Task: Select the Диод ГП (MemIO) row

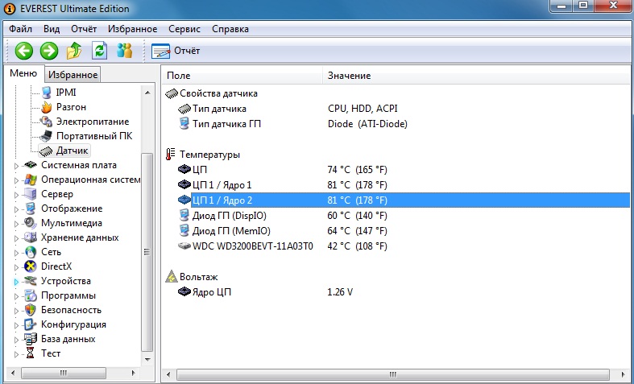Action: (396, 231)
